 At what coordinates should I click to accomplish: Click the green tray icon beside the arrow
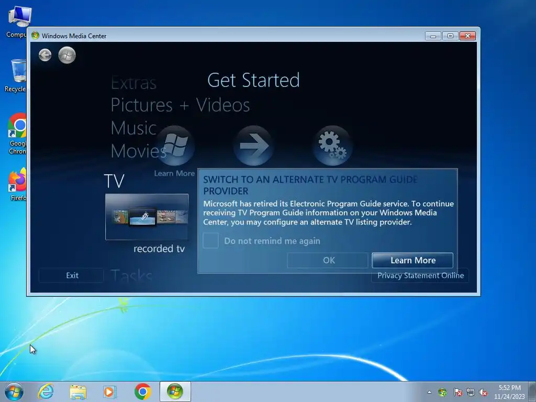[x=443, y=393]
